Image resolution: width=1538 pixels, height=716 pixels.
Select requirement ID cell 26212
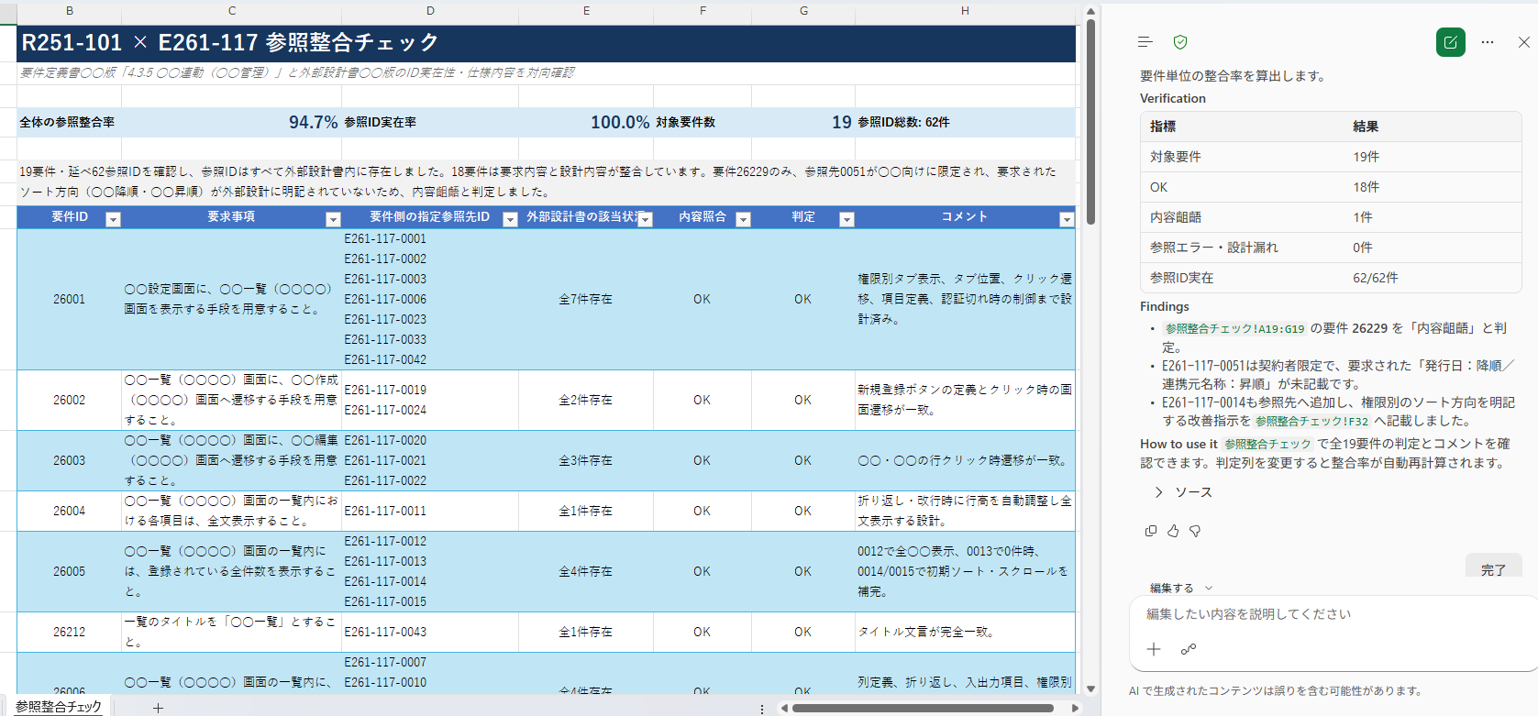click(70, 632)
